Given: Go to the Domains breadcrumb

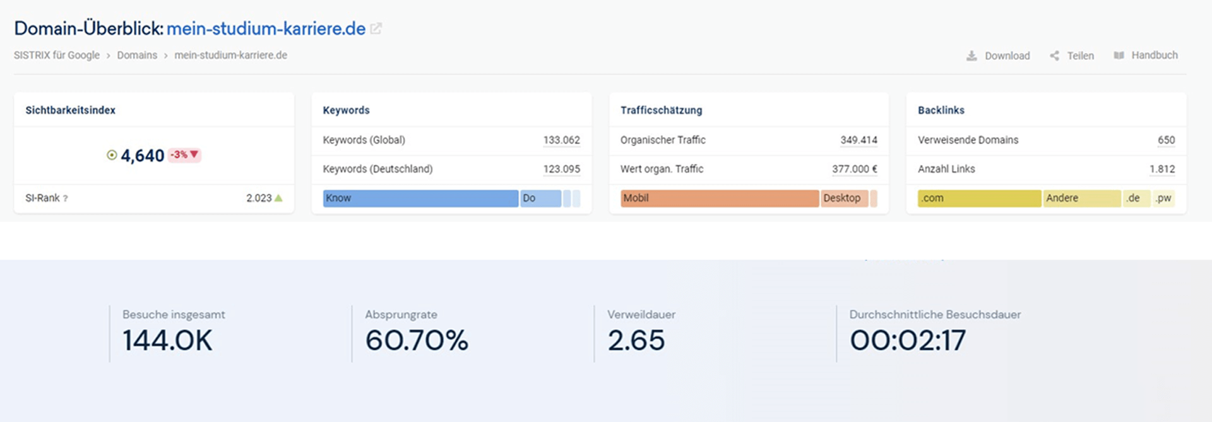Looking at the screenshot, I should pyautogui.click(x=137, y=55).
